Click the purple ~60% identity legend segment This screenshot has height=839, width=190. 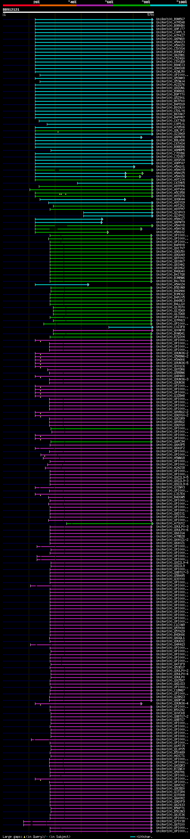(95, 5)
